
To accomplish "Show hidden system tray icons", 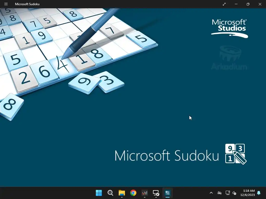I will [x=211, y=193].
